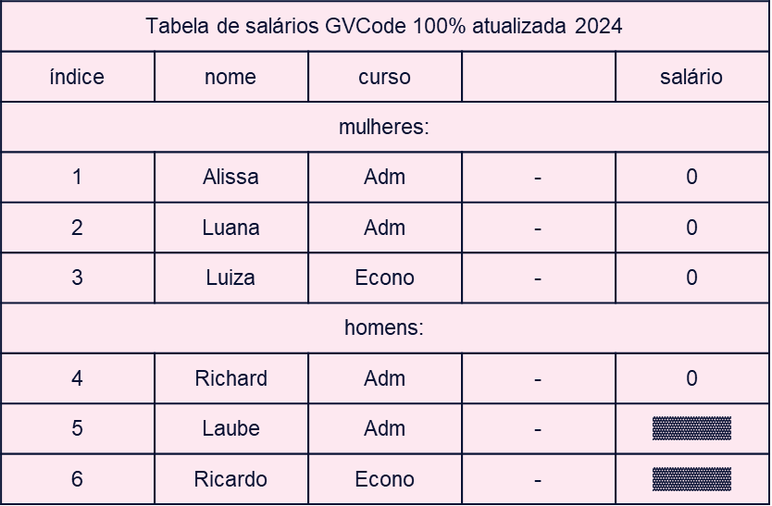Click the redacted salary in Laube's row
This screenshot has height=506, width=772.
(691, 428)
